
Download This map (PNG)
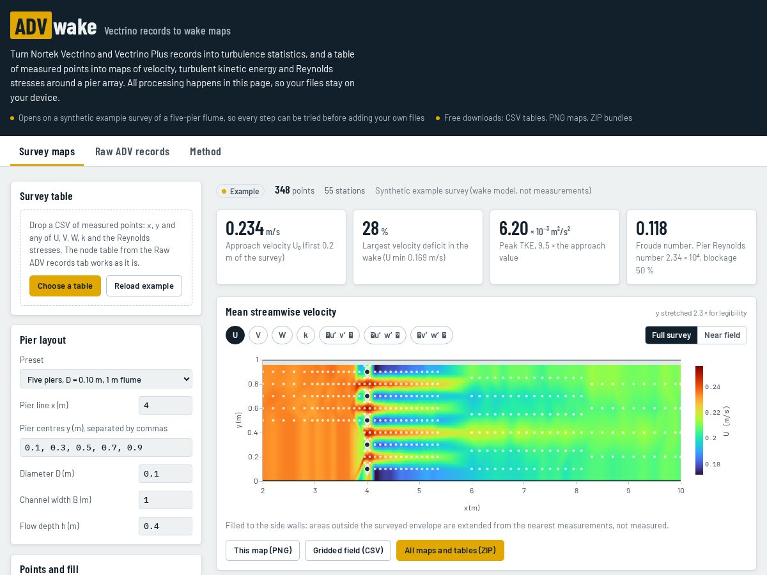(x=263, y=550)
